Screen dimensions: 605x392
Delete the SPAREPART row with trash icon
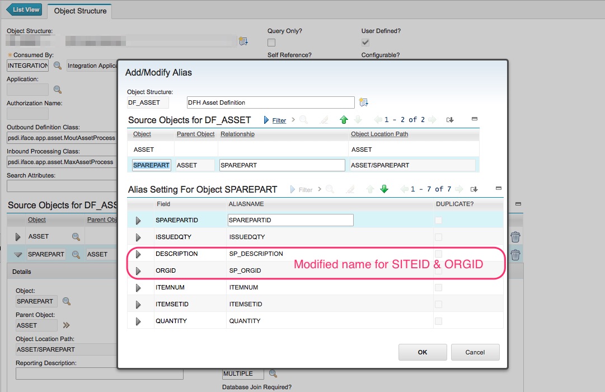(x=515, y=254)
